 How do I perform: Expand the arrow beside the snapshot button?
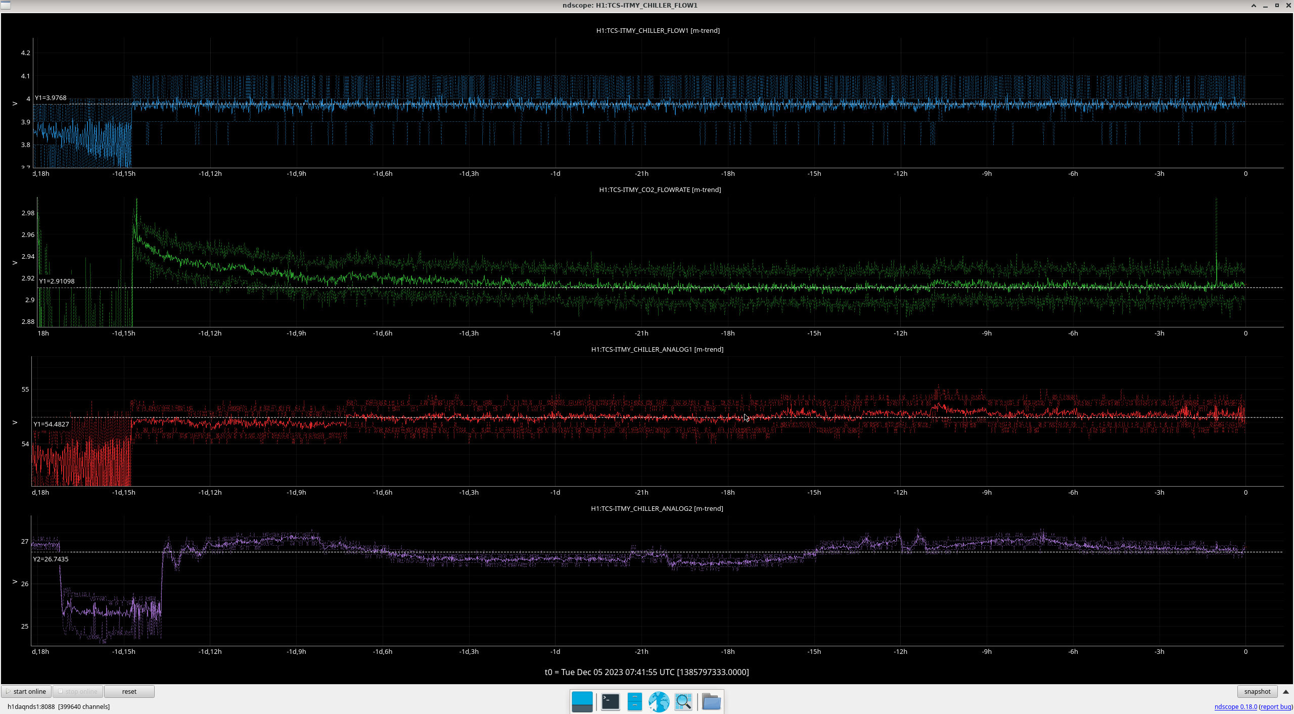[1286, 691]
